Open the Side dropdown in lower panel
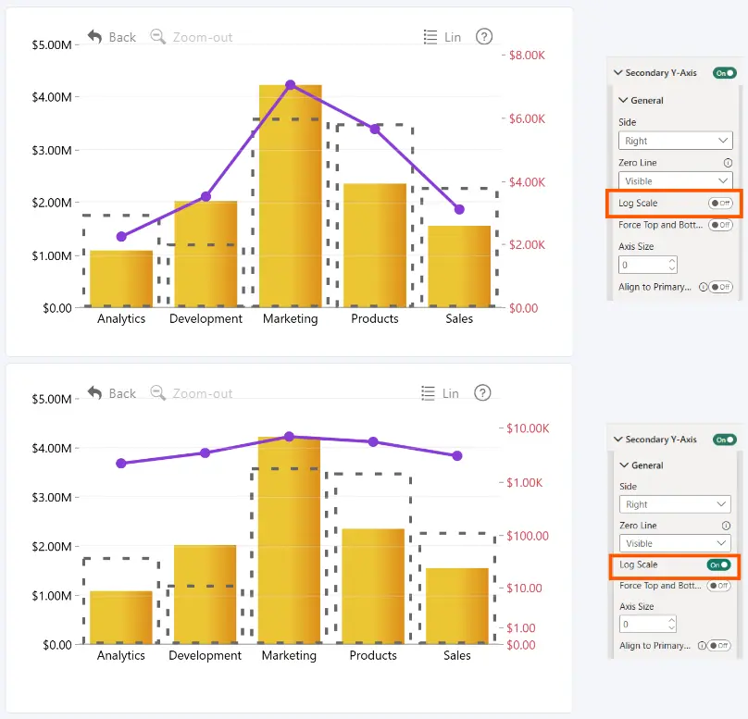 click(x=675, y=504)
